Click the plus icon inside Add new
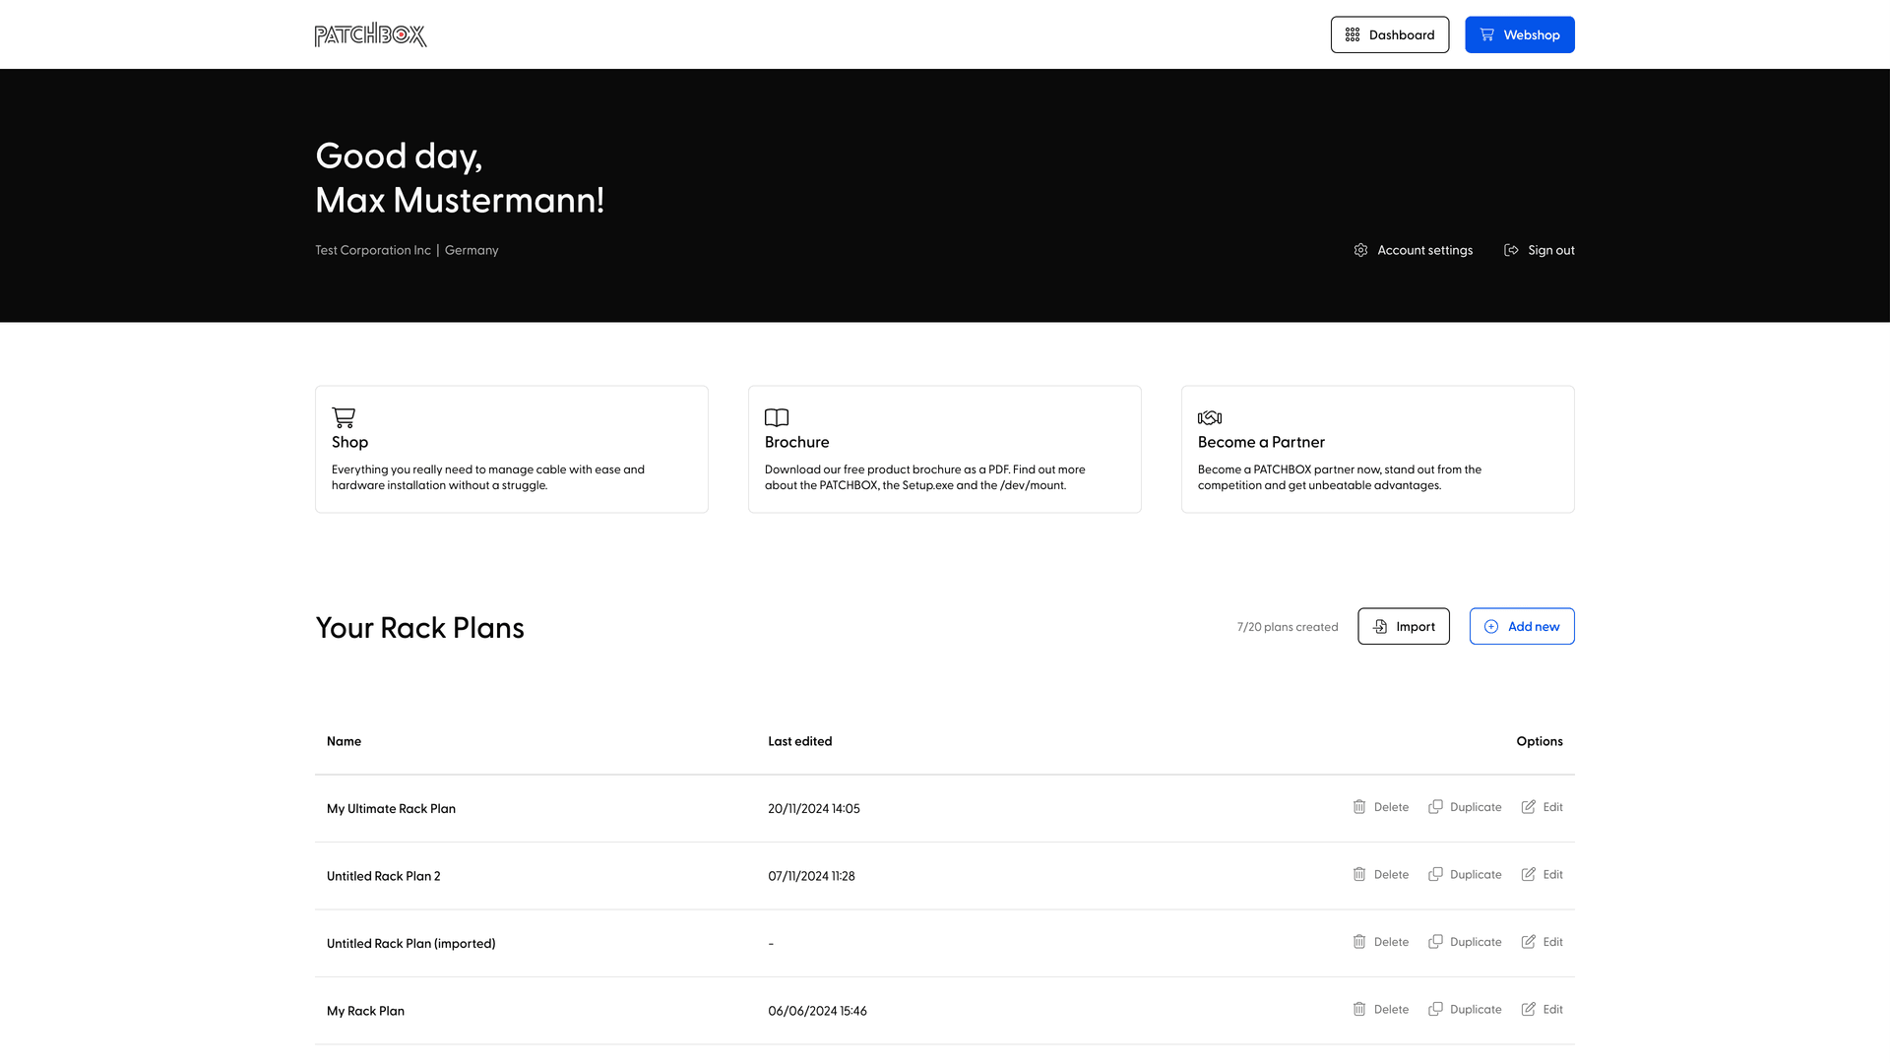The height and width of the screenshot is (1063, 1890). pyautogui.click(x=1490, y=626)
